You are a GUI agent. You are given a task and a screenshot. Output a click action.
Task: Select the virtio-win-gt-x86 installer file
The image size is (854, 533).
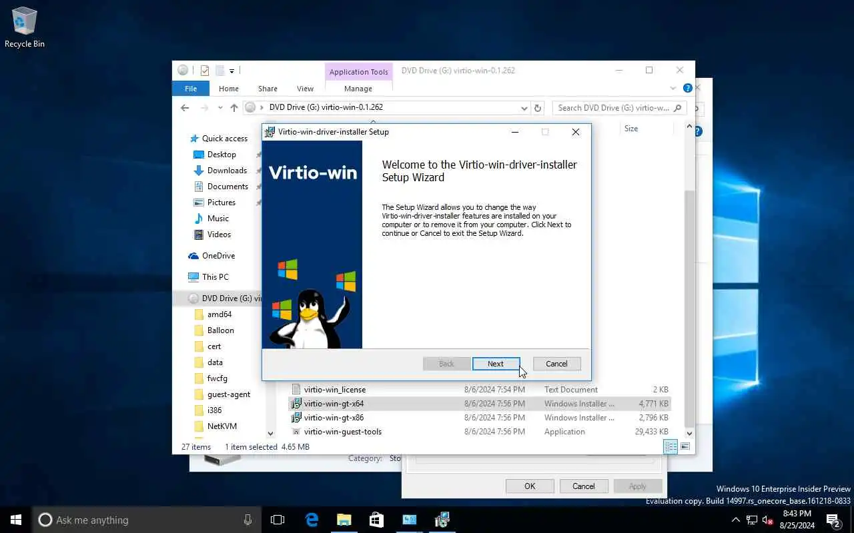pyautogui.click(x=334, y=418)
